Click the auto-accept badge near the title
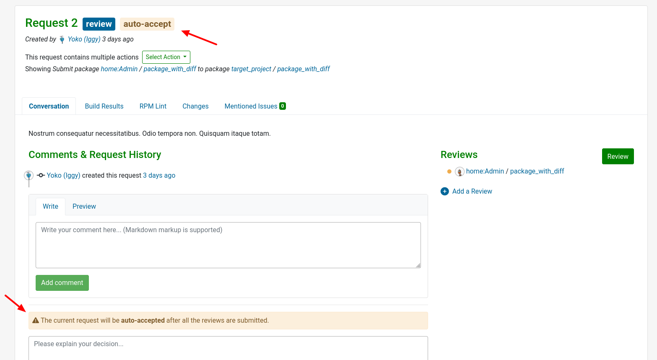This screenshot has width=657, height=360. (x=147, y=24)
